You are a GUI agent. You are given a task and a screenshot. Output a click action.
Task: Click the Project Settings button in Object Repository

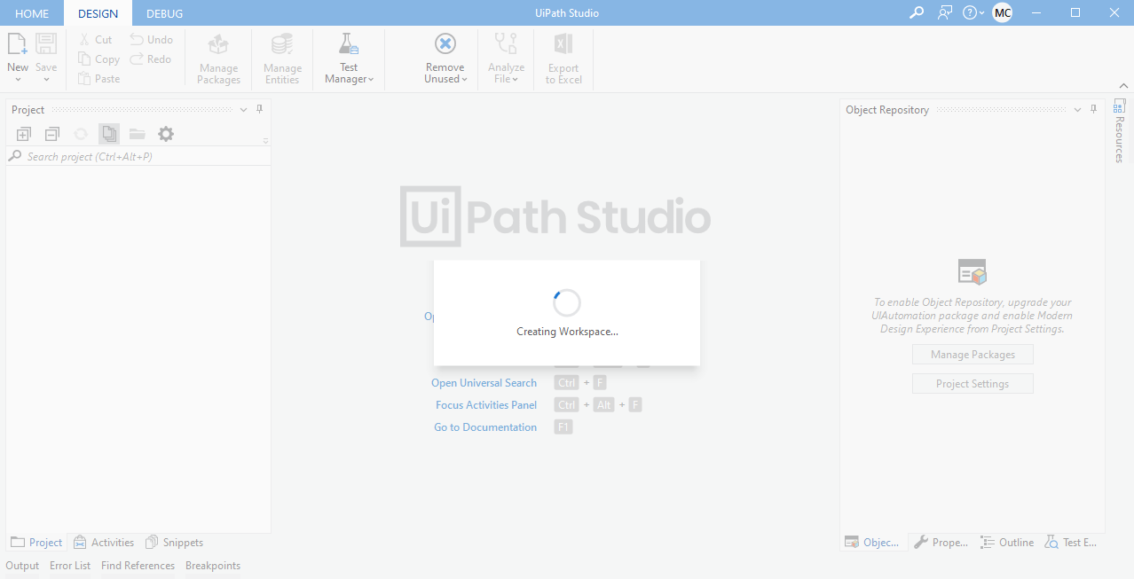point(973,384)
